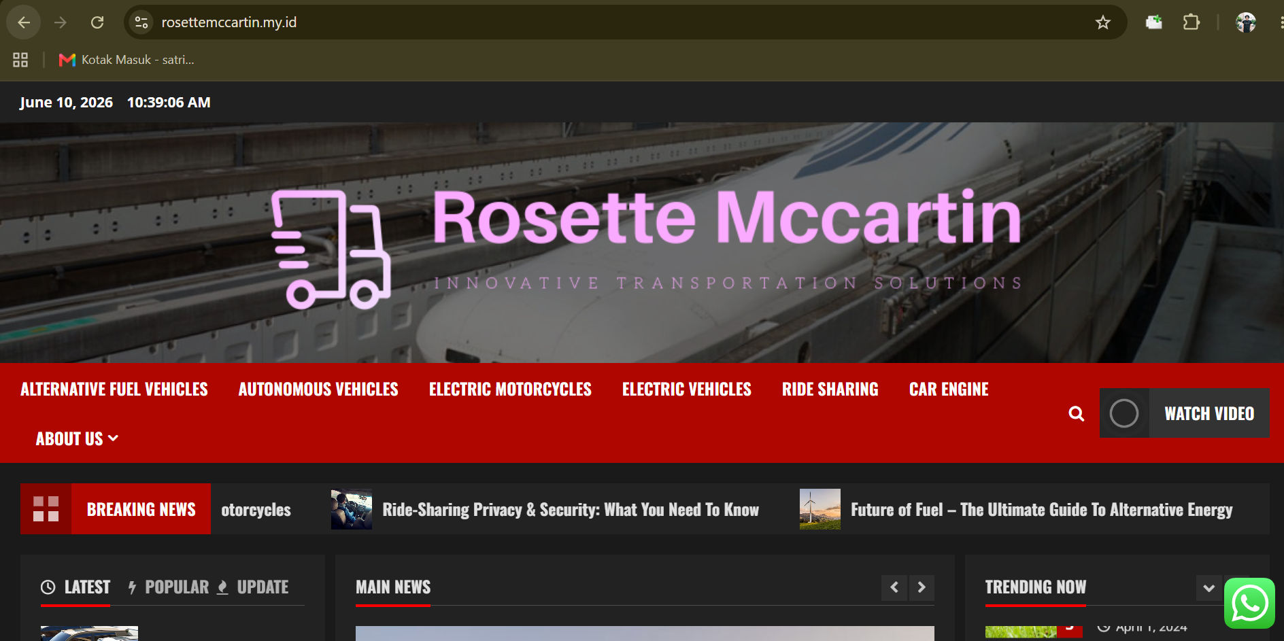The image size is (1284, 641).
Task: Click the Rosette Mccartin site title
Action: (x=727, y=217)
